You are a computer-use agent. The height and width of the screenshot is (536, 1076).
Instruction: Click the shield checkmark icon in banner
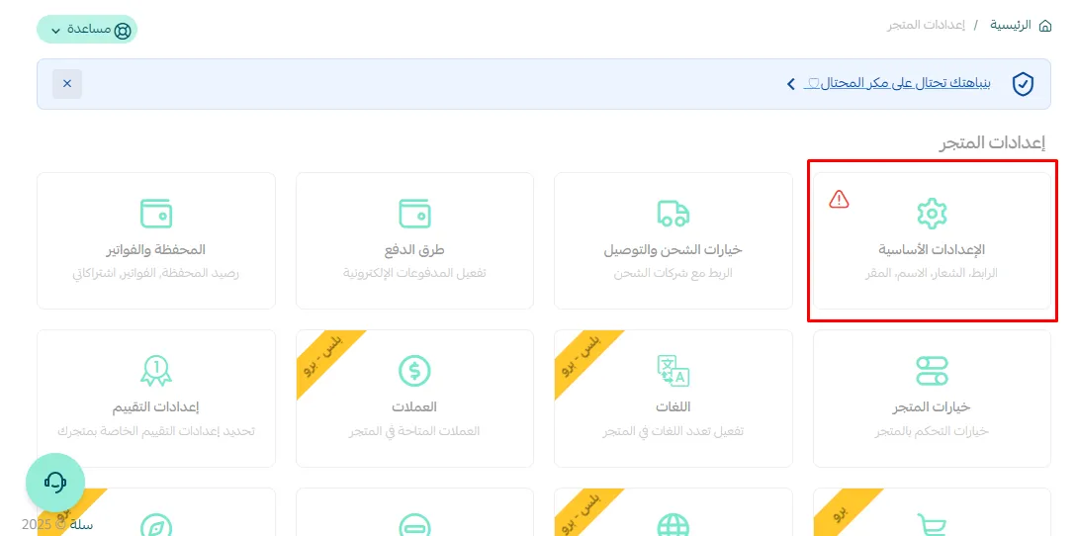tap(1023, 84)
